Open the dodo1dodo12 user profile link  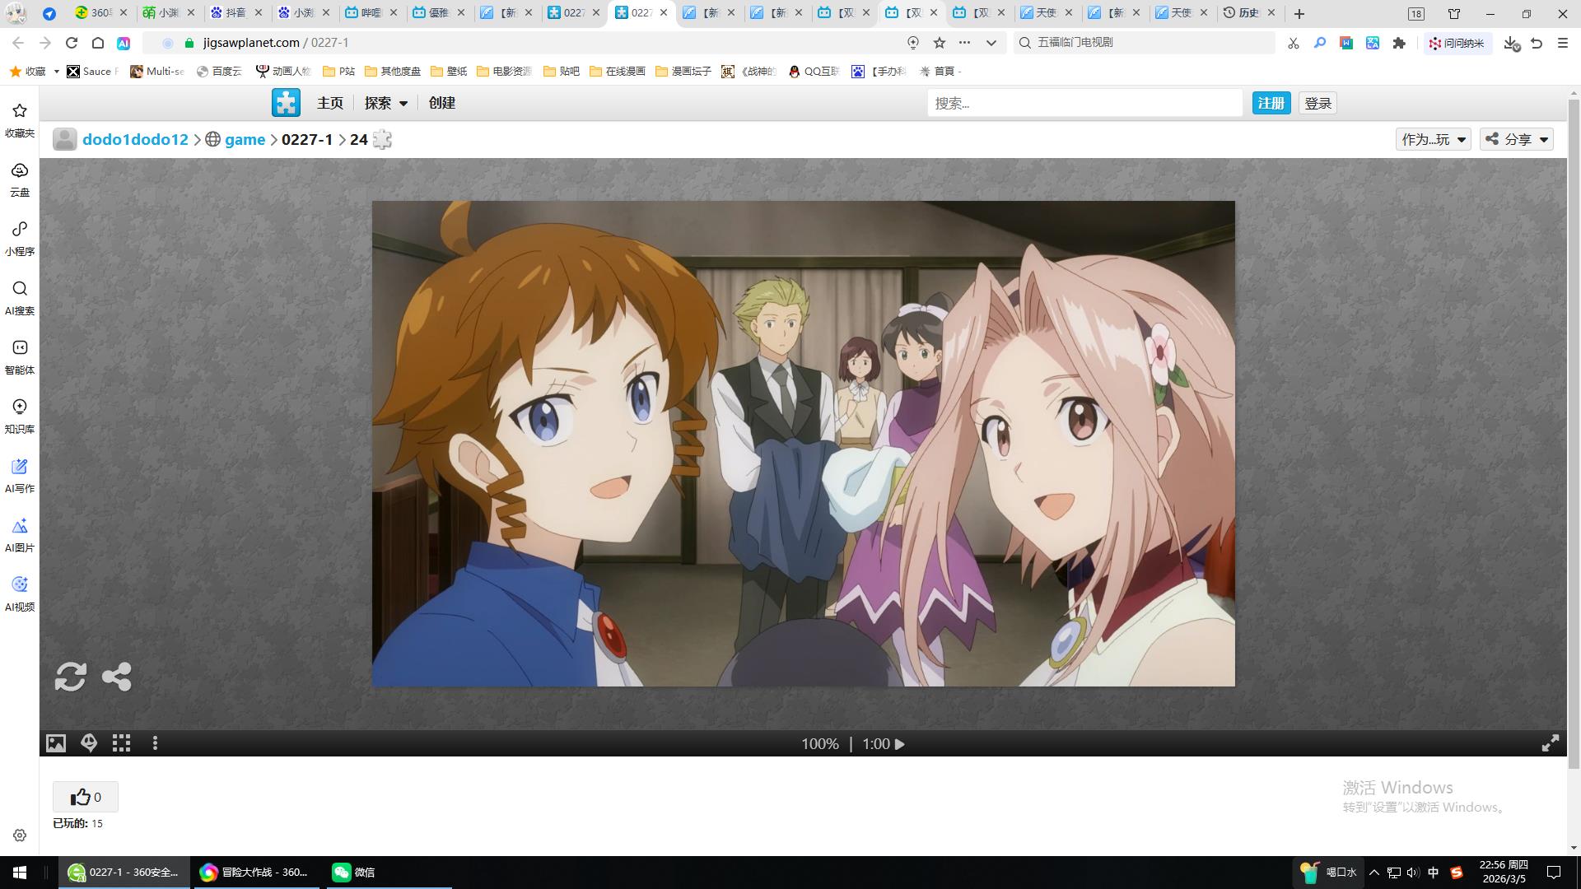click(135, 139)
